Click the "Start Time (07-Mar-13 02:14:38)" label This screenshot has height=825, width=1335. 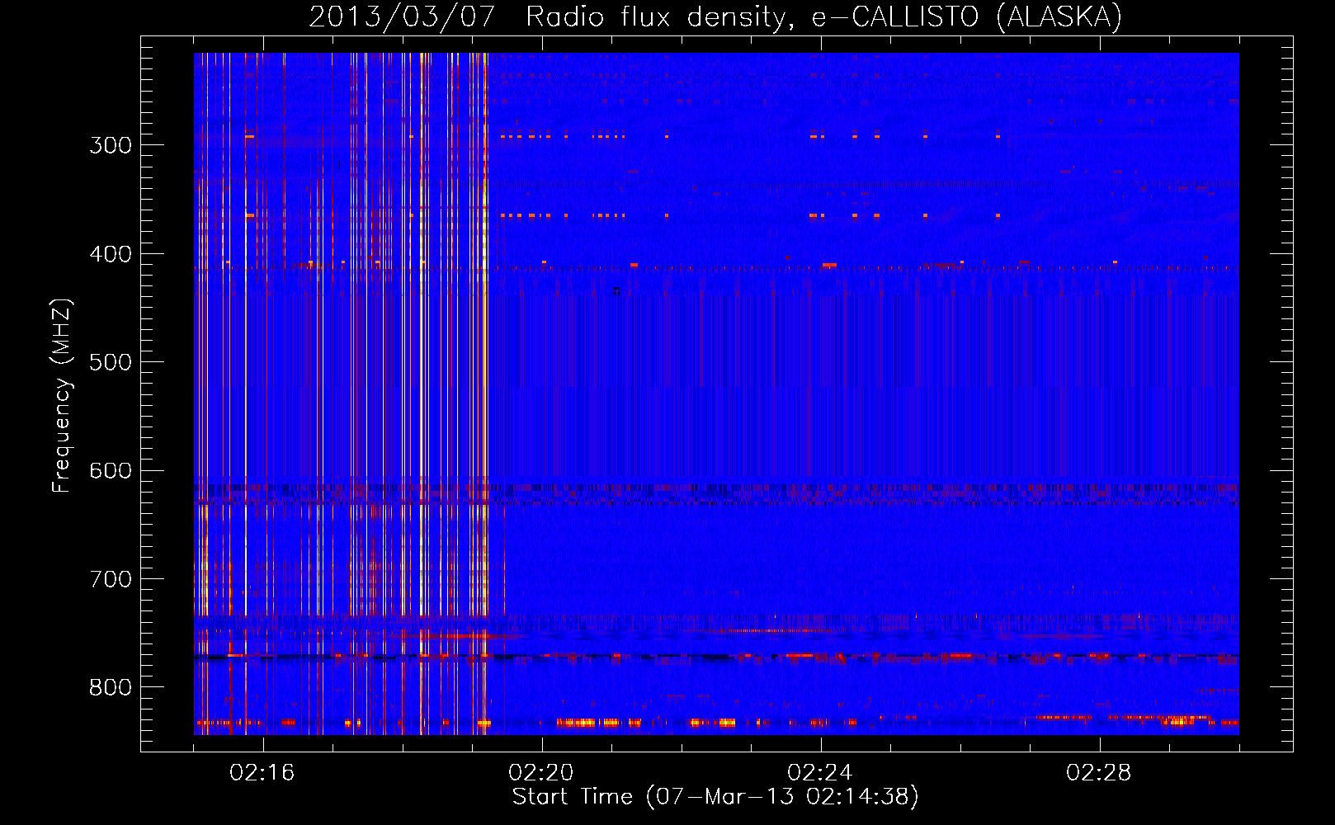pyautogui.click(x=715, y=797)
